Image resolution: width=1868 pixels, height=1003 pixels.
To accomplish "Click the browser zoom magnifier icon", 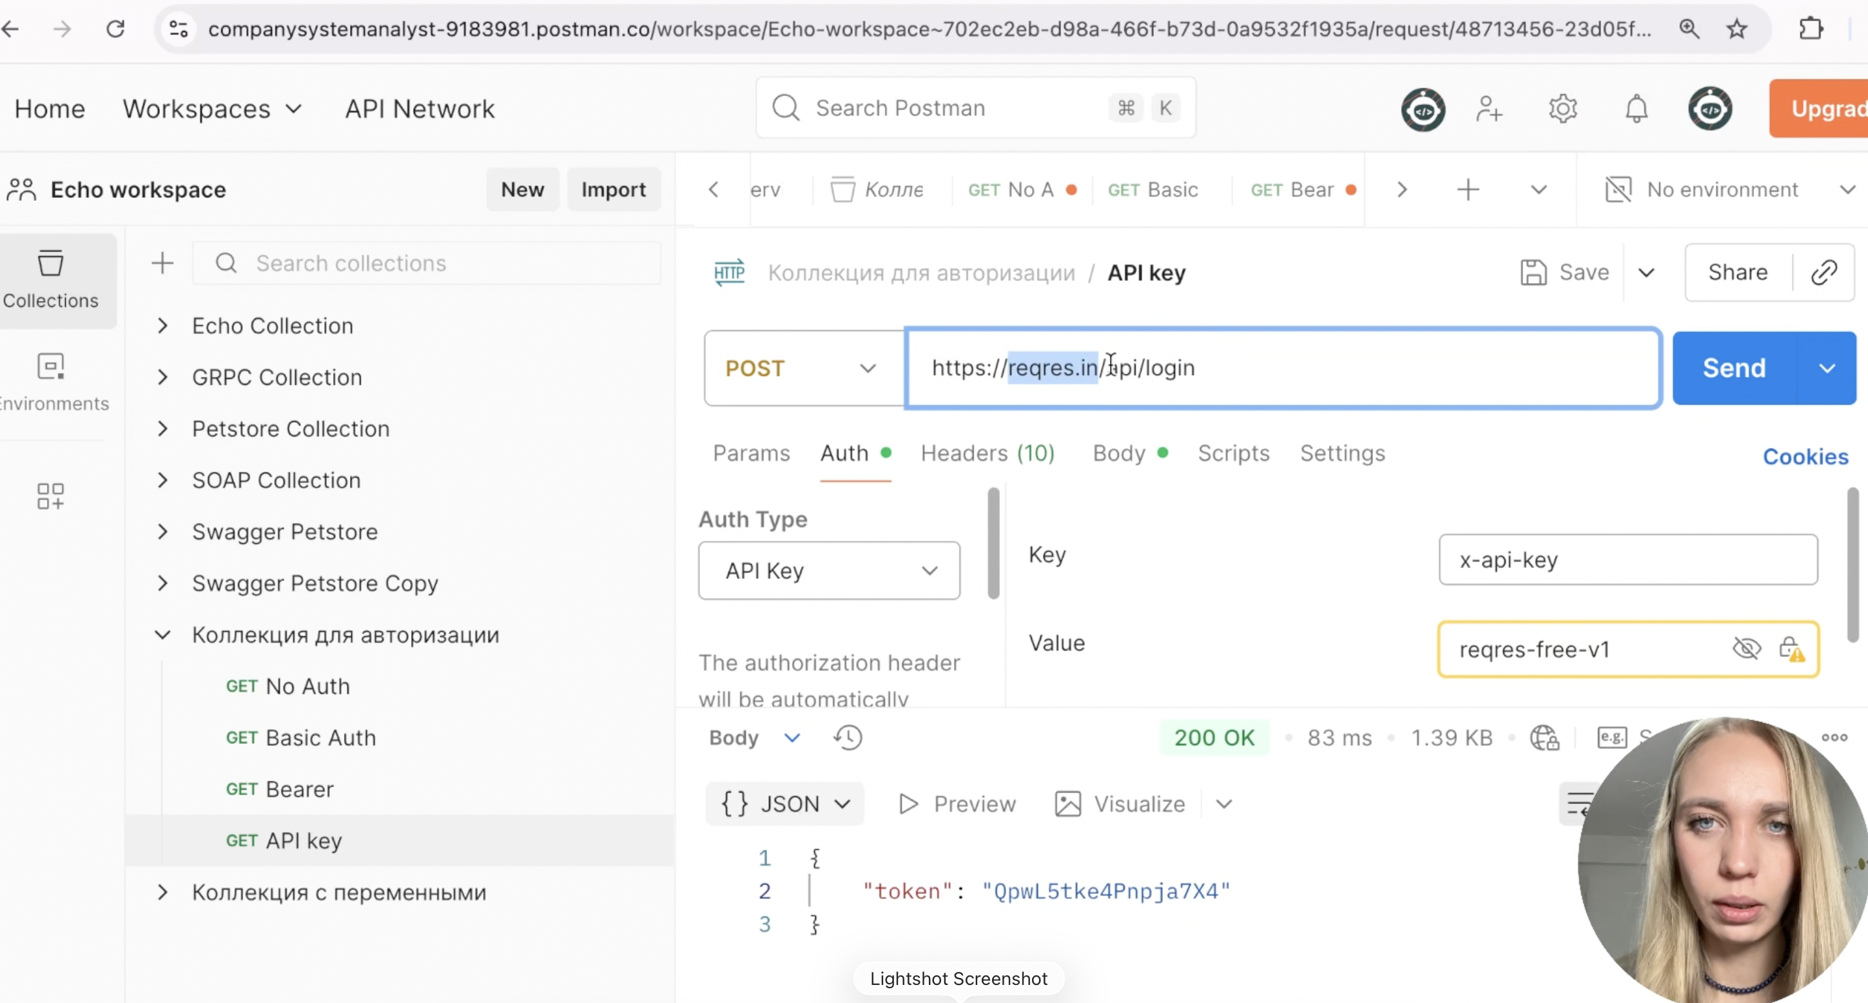I will (1689, 29).
